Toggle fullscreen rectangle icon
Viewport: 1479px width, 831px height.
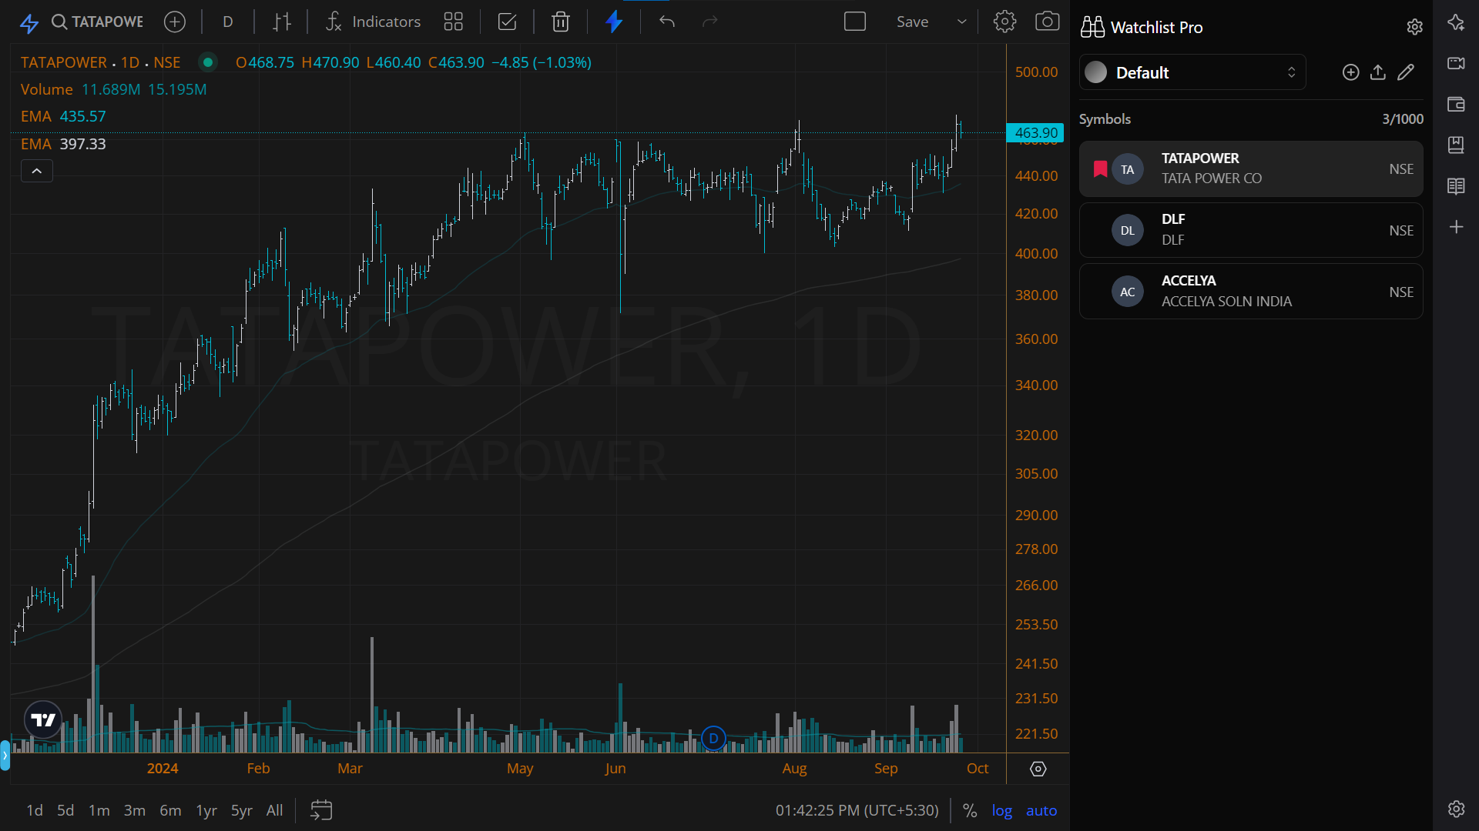click(855, 22)
